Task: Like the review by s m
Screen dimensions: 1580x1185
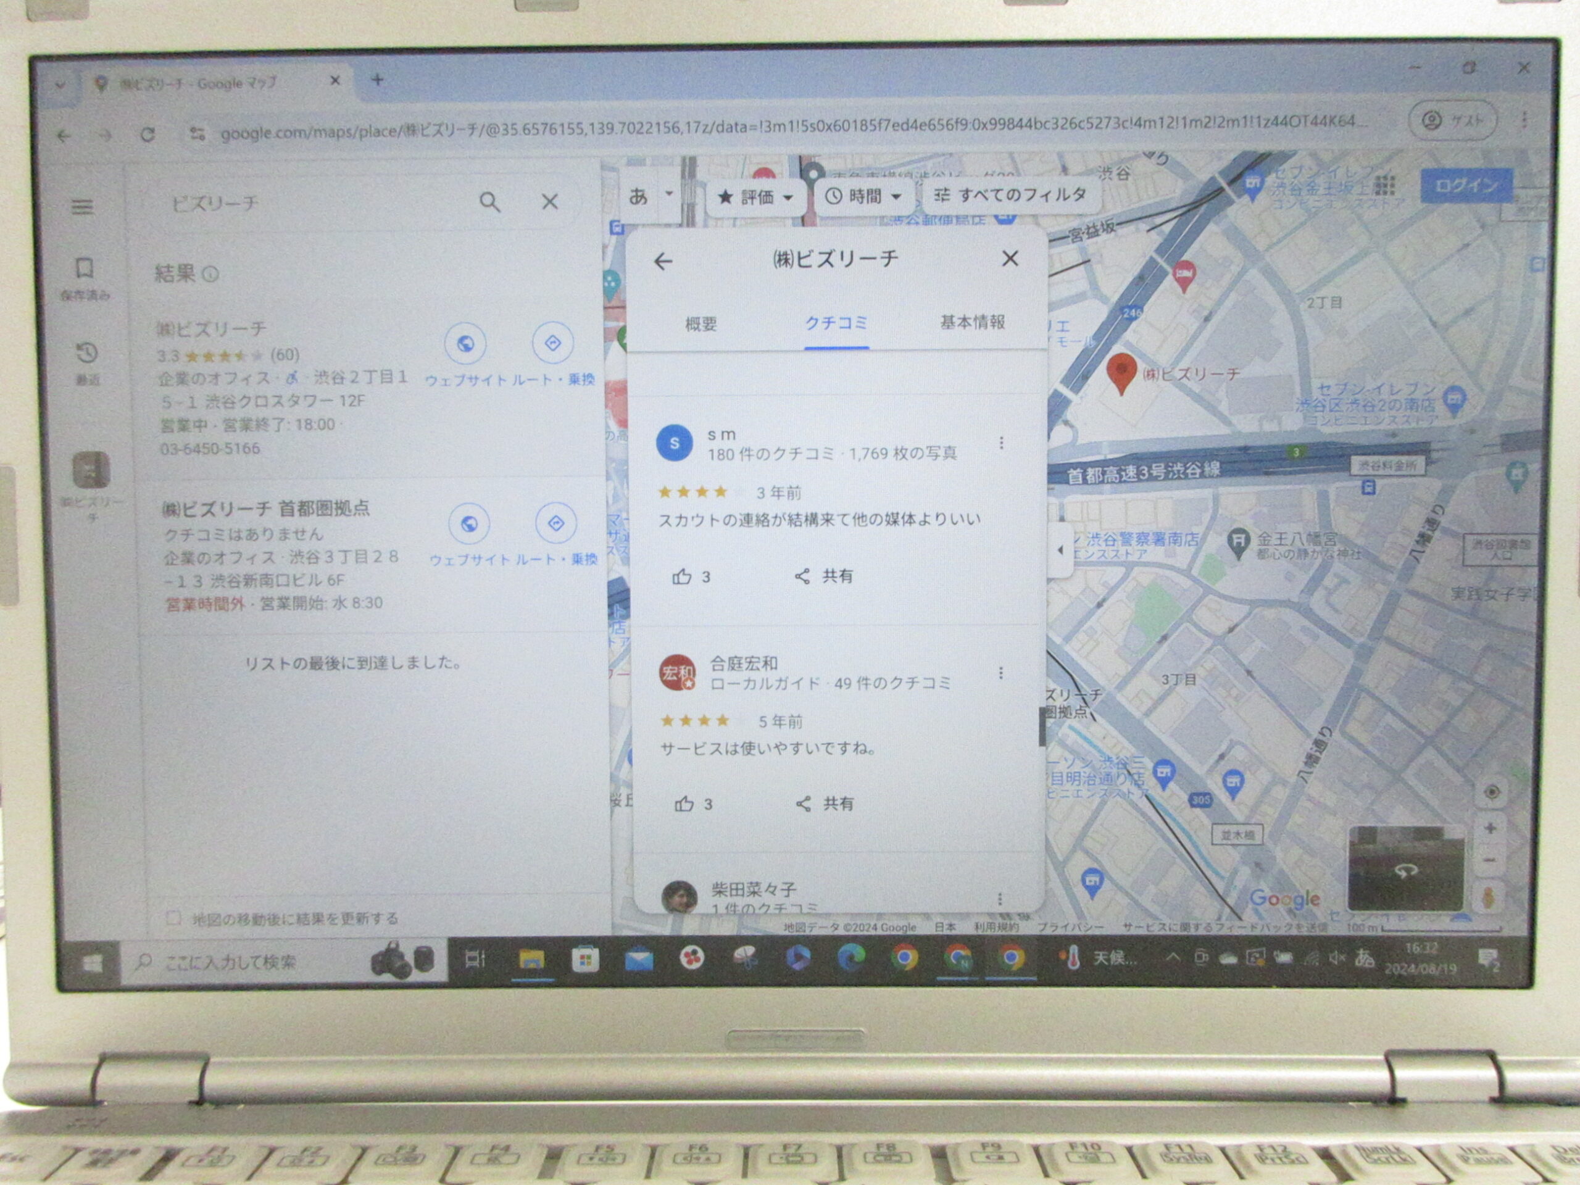Action: (691, 576)
